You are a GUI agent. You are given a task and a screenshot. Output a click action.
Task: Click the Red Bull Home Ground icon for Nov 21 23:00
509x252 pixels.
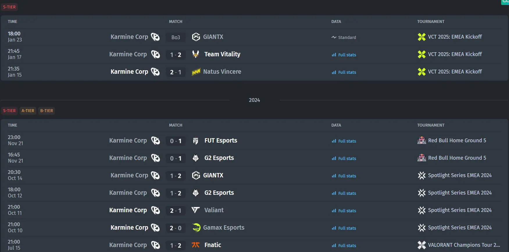click(x=422, y=141)
